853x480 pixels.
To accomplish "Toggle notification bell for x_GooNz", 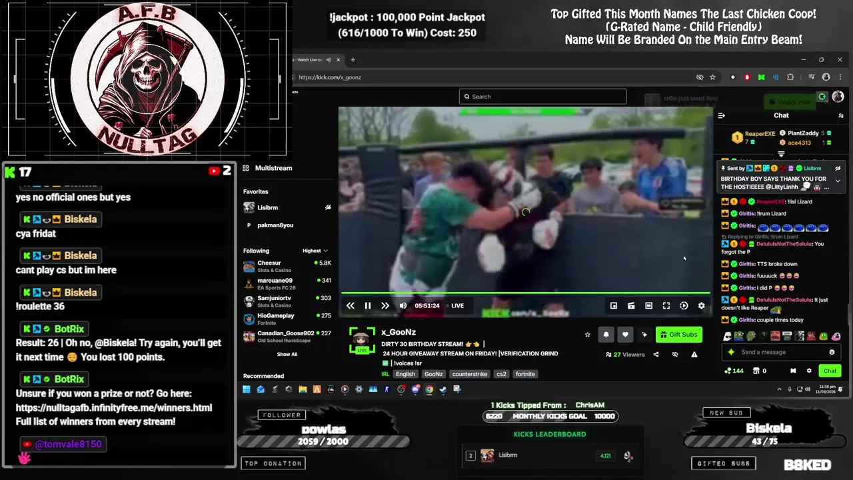I will tap(606, 335).
